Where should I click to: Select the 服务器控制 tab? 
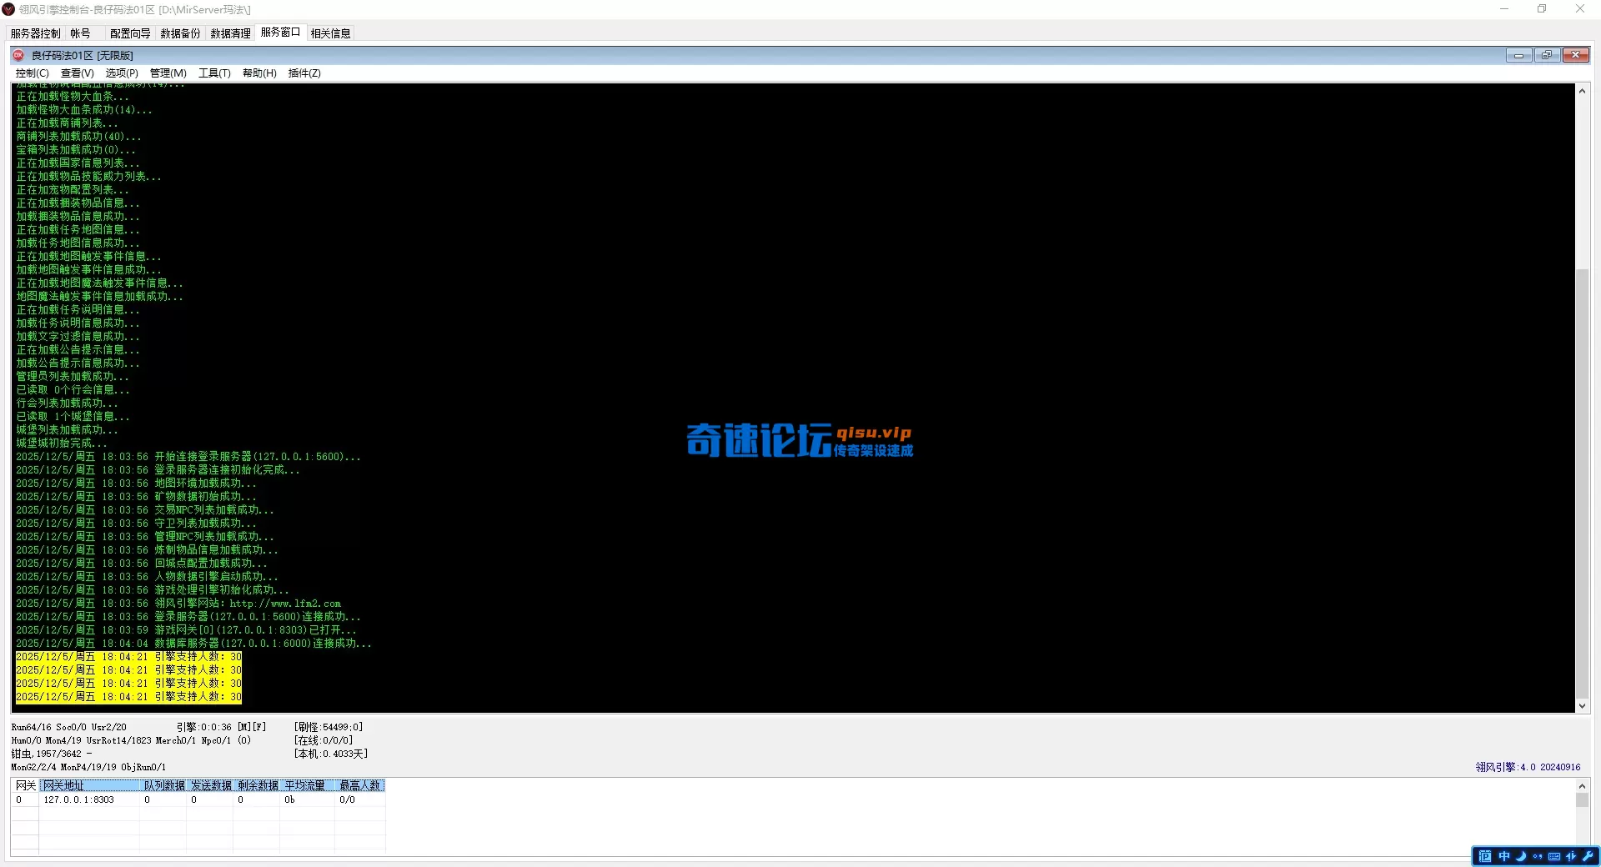tap(34, 33)
